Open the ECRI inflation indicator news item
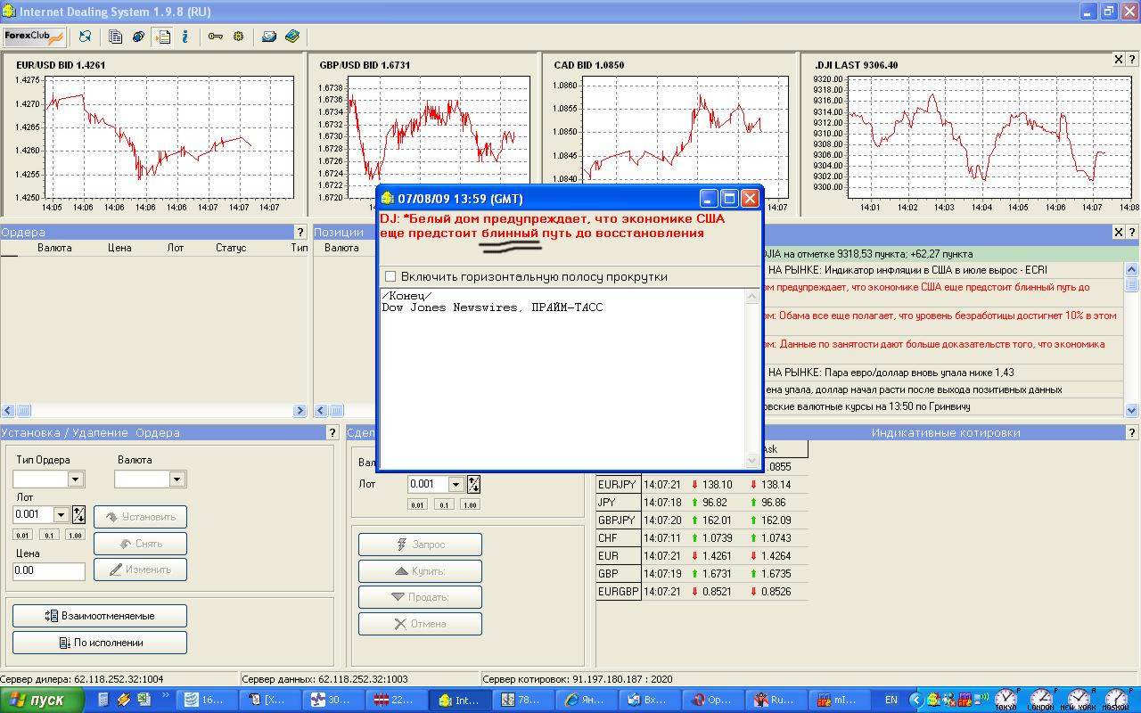Viewport: 1141px width, 713px height. tap(943, 269)
